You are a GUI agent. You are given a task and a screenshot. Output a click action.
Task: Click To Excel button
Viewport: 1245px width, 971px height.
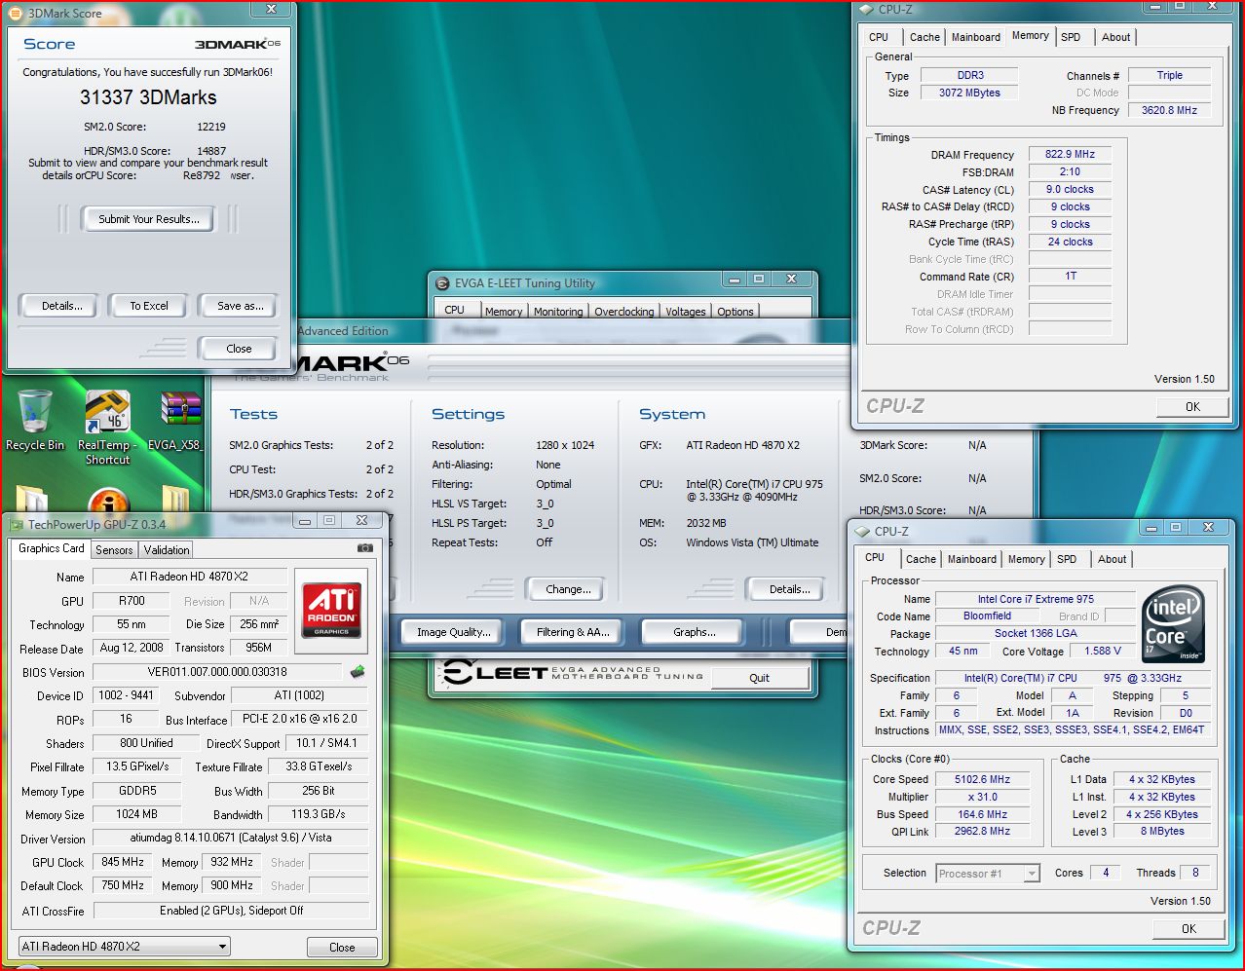click(149, 306)
